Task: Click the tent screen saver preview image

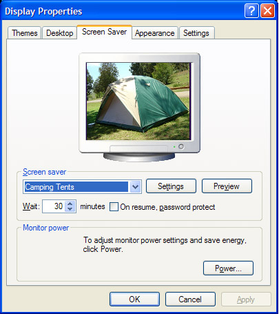Action: (138, 101)
